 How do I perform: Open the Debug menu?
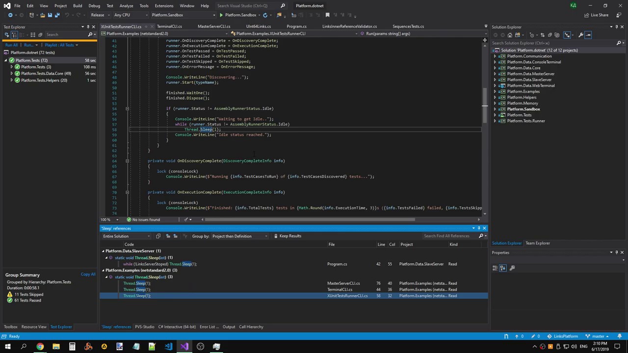pos(94,6)
